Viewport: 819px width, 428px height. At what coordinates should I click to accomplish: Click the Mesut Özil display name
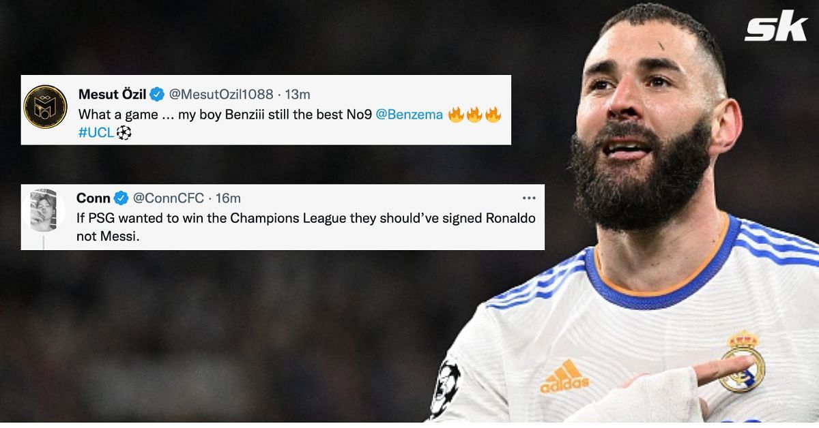point(113,94)
